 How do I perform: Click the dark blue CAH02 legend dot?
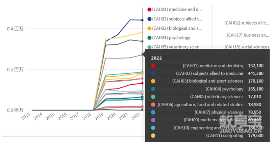click(149, 19)
